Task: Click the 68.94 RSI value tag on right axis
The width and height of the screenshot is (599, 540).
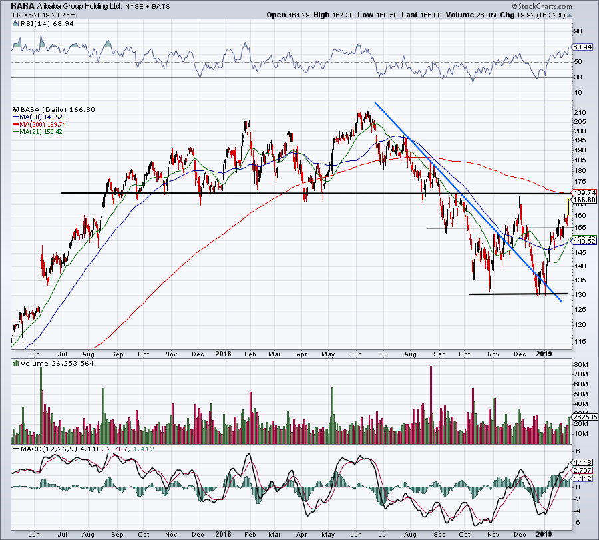Action: tap(583, 47)
